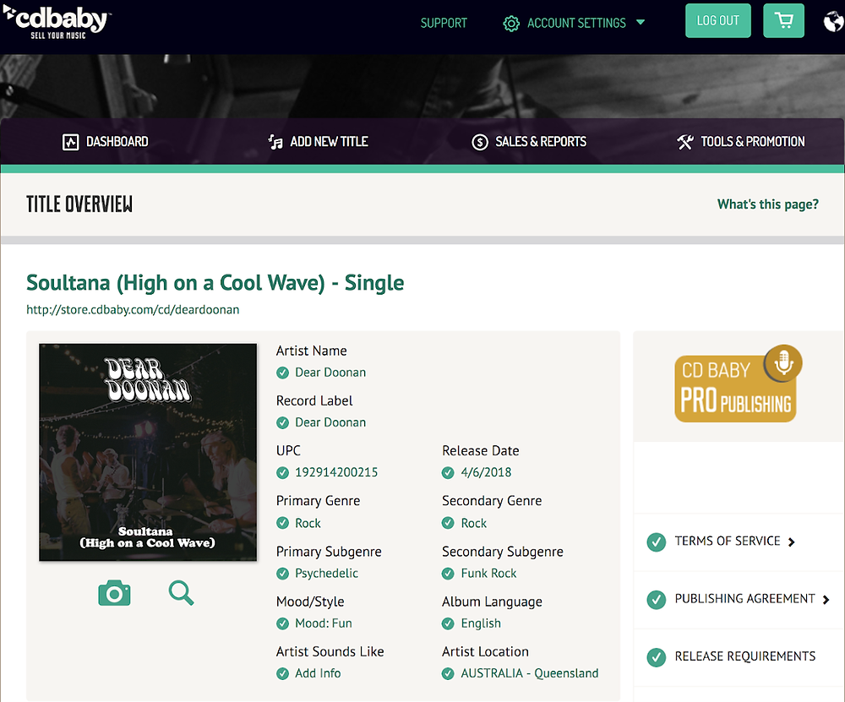Image resolution: width=845 pixels, height=702 pixels.
Task: Click the Tools & Promotion wrench icon
Action: (685, 142)
